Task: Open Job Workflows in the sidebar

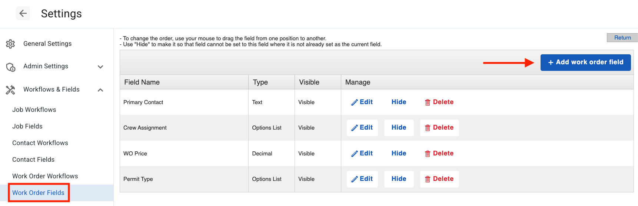Action: (34, 110)
